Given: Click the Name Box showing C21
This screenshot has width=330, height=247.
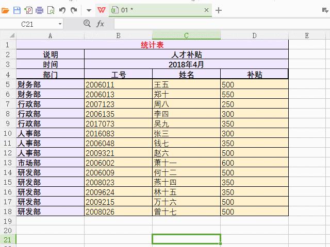Looking at the screenshot, I should click(x=28, y=24).
